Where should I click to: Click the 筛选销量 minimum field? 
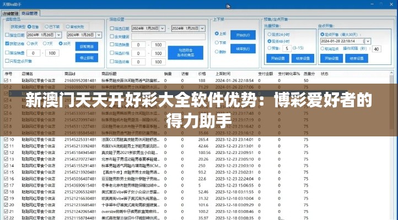[138, 45]
